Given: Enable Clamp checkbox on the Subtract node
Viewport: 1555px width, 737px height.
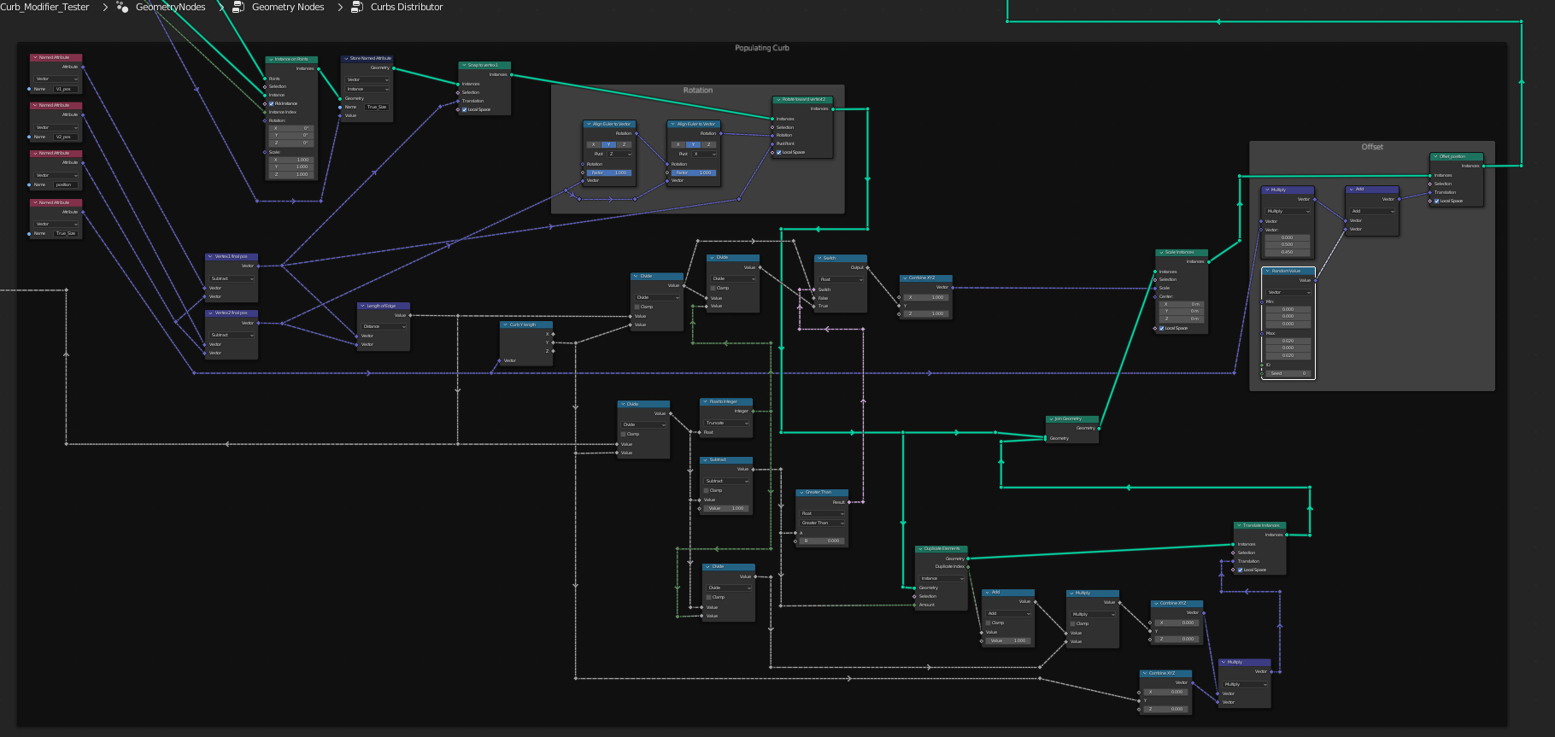Looking at the screenshot, I should tap(707, 490).
